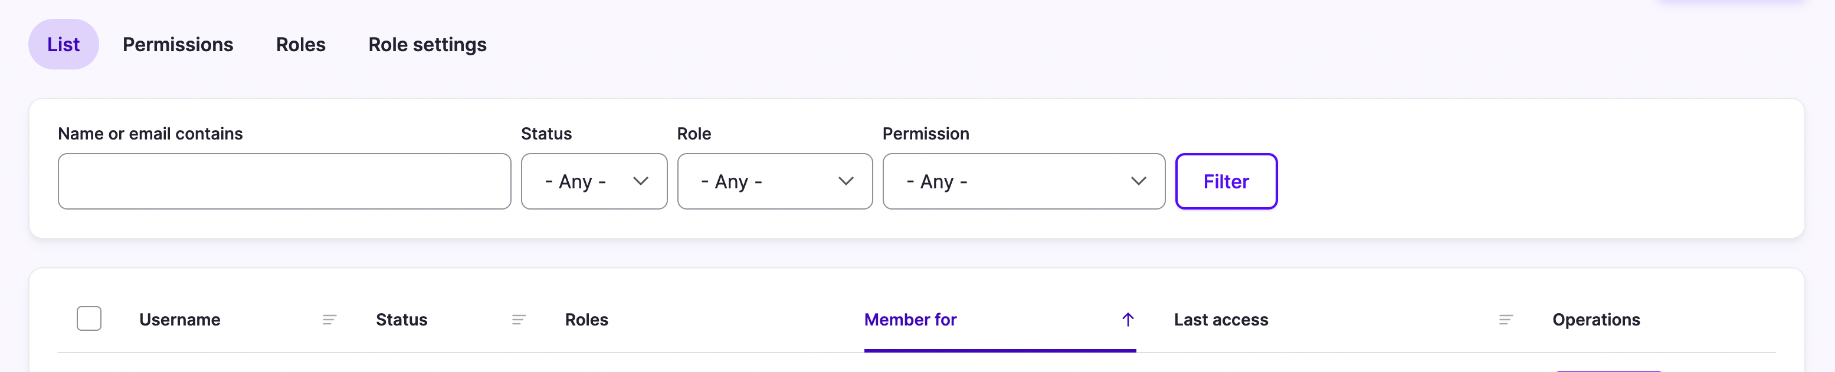Click the Roles column header
This screenshot has width=1835, height=372.
coord(586,320)
